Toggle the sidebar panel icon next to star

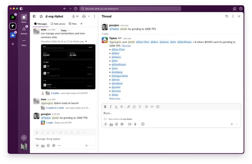point(34,16)
